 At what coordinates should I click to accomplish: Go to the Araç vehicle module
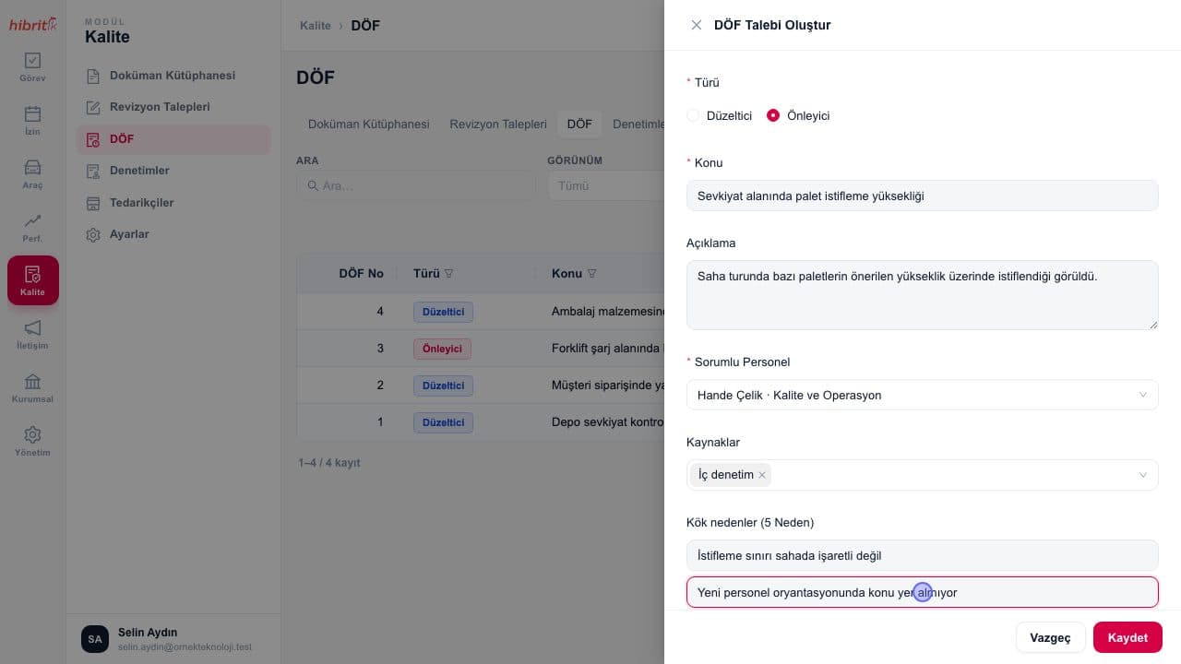click(32, 174)
